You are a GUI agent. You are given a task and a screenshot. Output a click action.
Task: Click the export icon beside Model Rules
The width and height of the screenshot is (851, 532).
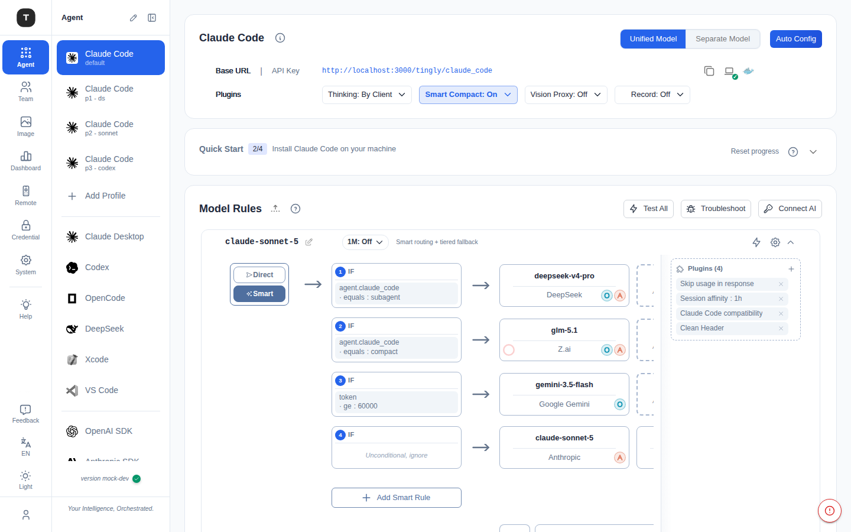(x=275, y=209)
